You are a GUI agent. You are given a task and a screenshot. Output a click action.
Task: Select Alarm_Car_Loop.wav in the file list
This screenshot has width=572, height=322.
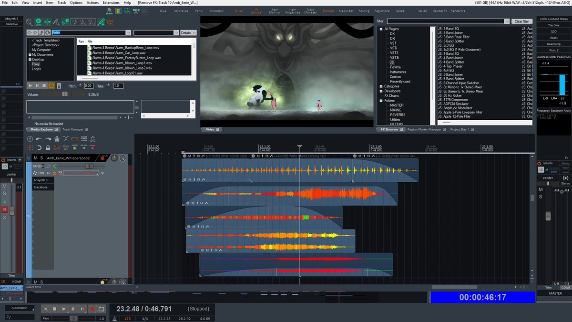(119, 53)
